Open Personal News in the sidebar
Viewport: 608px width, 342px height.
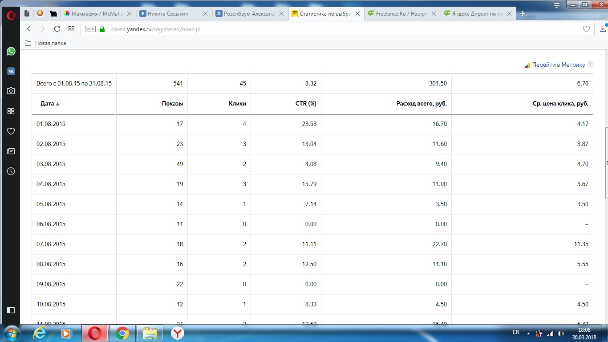click(11, 151)
